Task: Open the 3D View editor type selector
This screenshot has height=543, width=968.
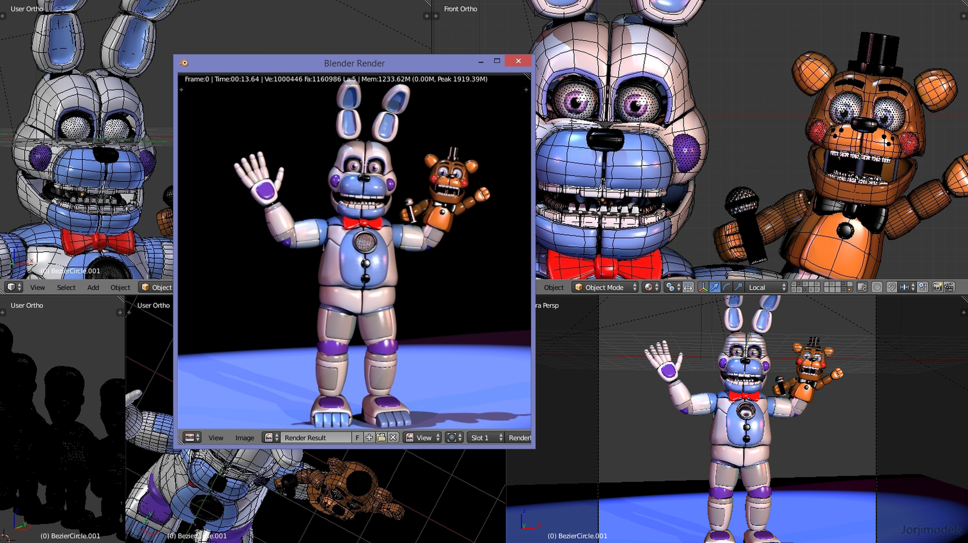Action: [14, 287]
